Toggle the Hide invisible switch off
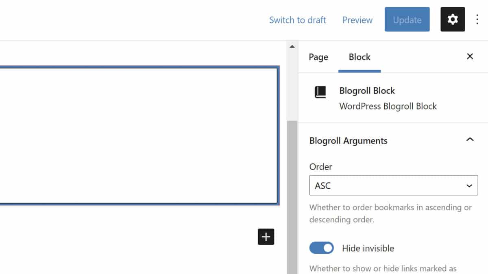The image size is (488, 274). pyautogui.click(x=321, y=248)
